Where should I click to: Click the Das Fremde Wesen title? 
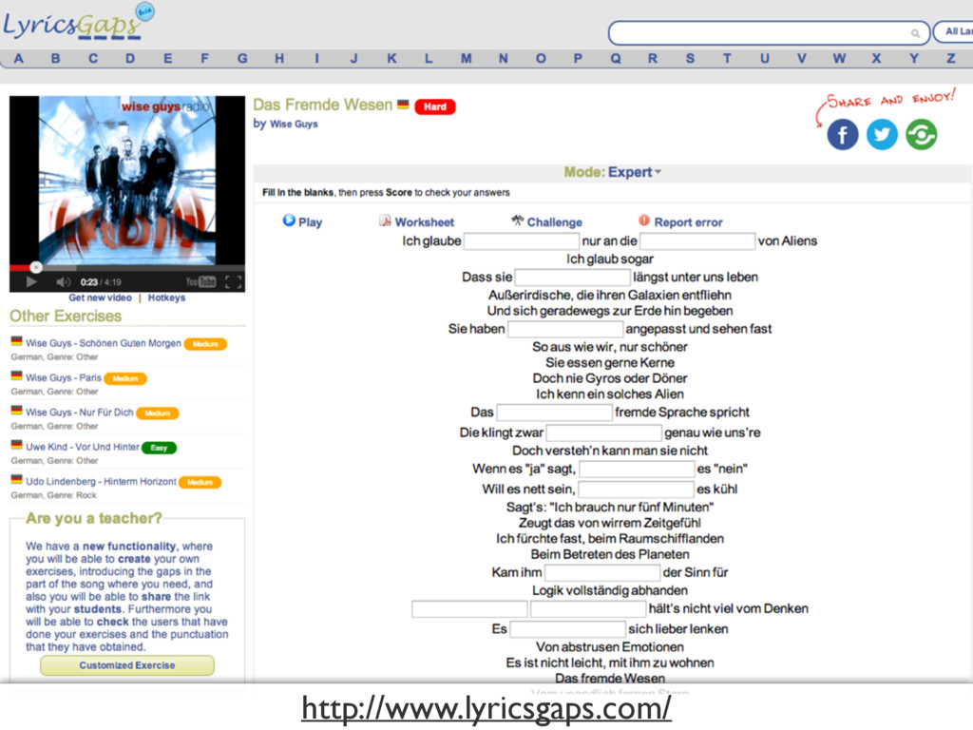[x=323, y=105]
